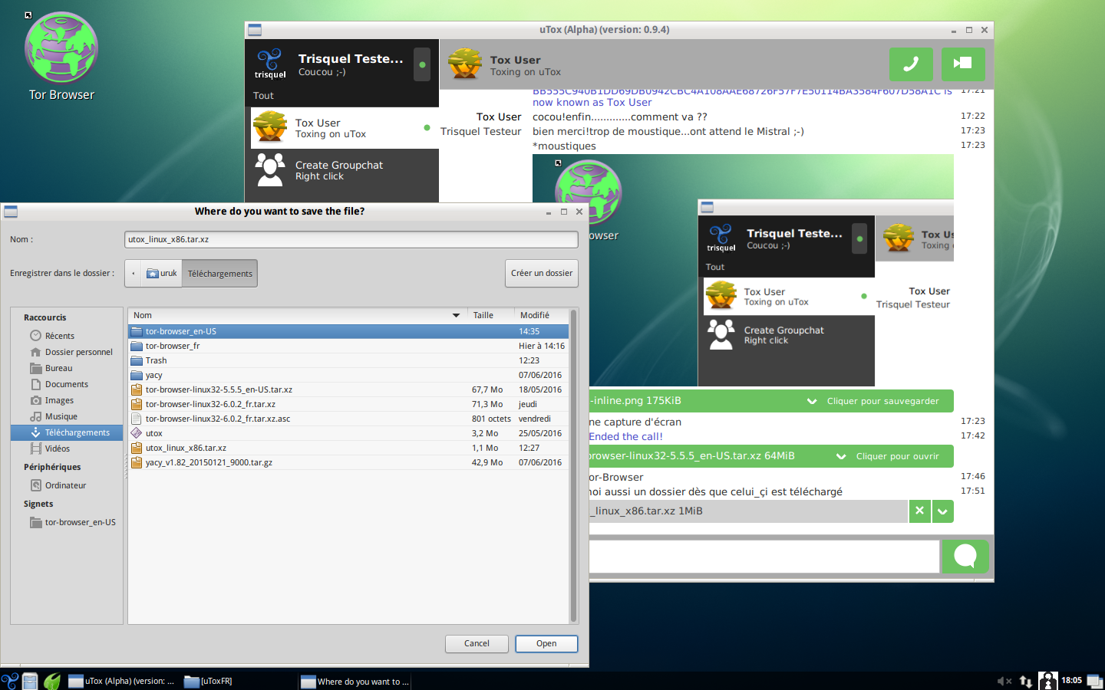Click show desktop icon in tray corner
This screenshot has height=690, width=1105.
[x=1095, y=681]
